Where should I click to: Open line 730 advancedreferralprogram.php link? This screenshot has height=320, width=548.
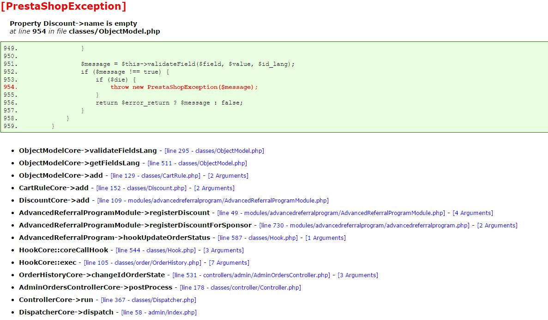point(365,226)
